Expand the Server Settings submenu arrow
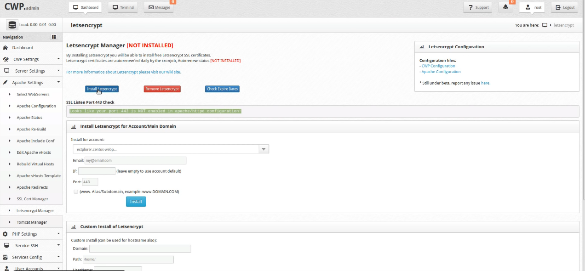Screen dimensions: 585x271 tap(58, 71)
